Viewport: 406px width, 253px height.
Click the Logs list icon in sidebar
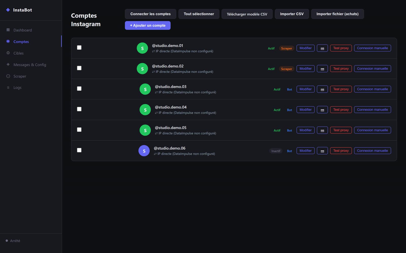click(x=8, y=88)
